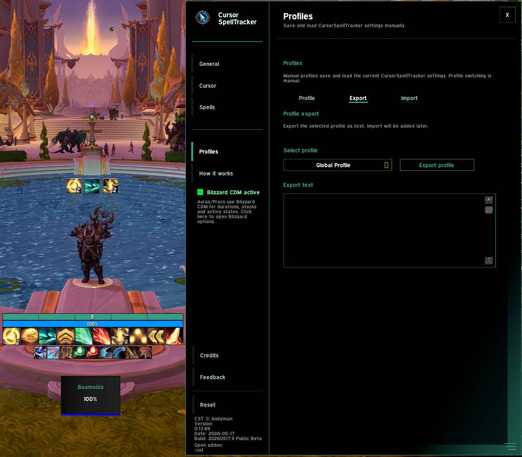Click the red flame orb spell icon
This screenshot has width=522, height=457.
[x=93, y=352]
